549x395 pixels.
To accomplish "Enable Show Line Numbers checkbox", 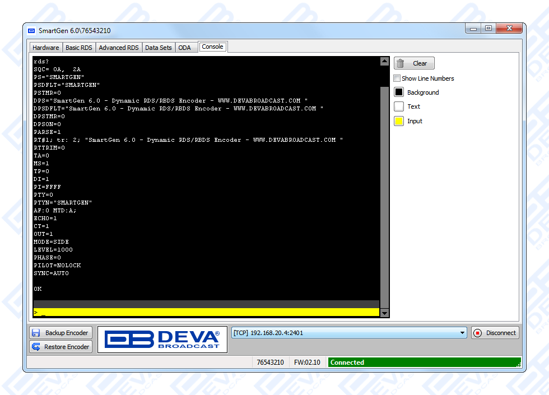I will click(x=397, y=78).
